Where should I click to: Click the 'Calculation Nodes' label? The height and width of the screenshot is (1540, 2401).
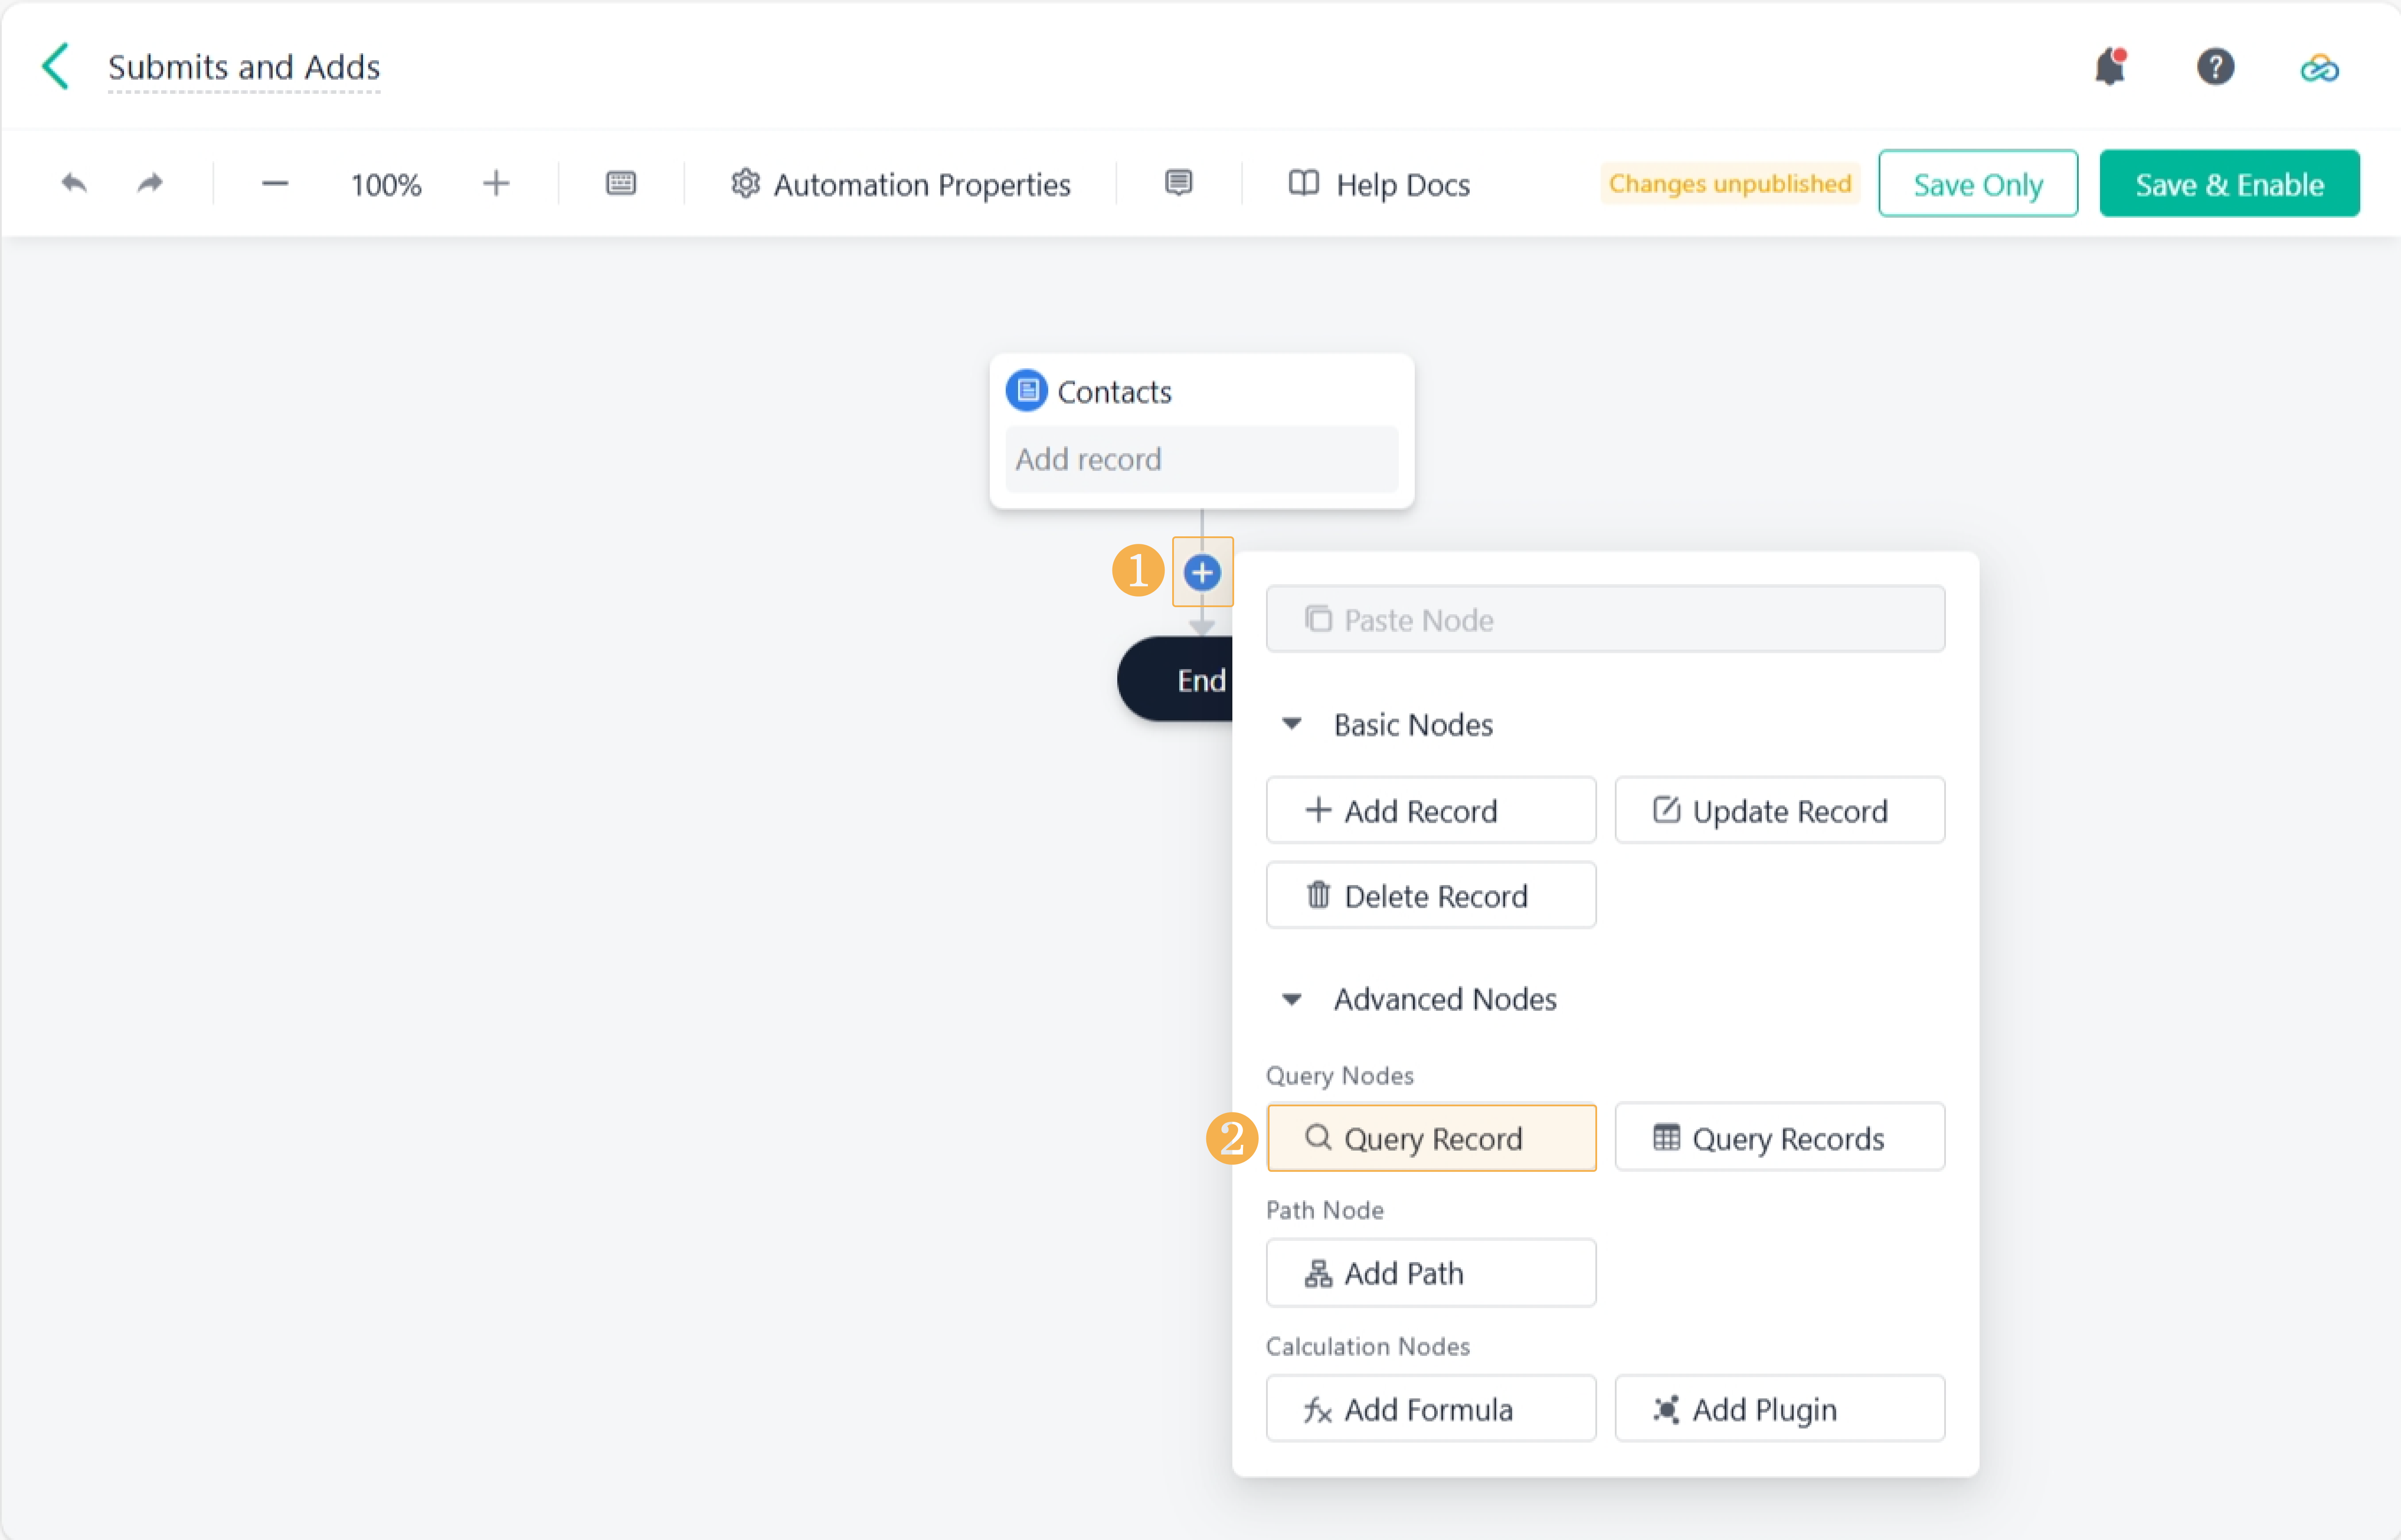[x=1368, y=1346]
